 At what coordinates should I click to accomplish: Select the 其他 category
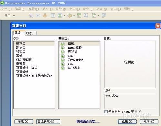34,56
